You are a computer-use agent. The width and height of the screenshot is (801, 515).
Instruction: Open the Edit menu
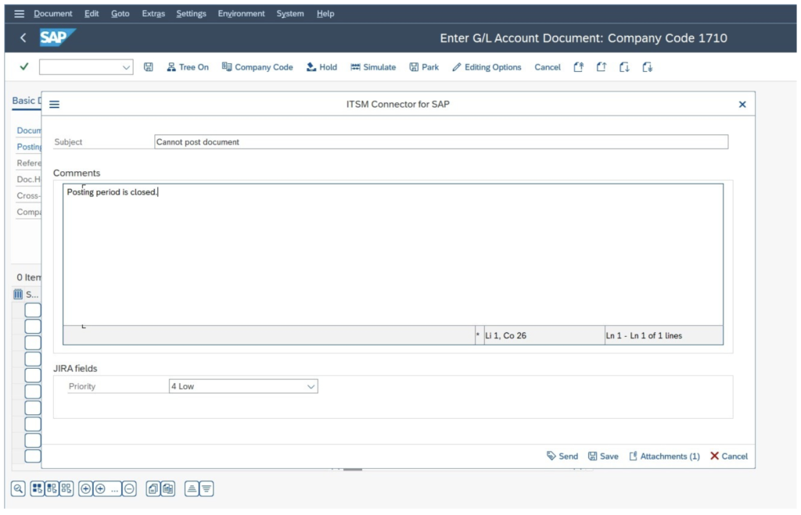(92, 14)
